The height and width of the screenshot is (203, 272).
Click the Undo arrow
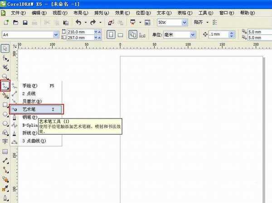pos(78,22)
